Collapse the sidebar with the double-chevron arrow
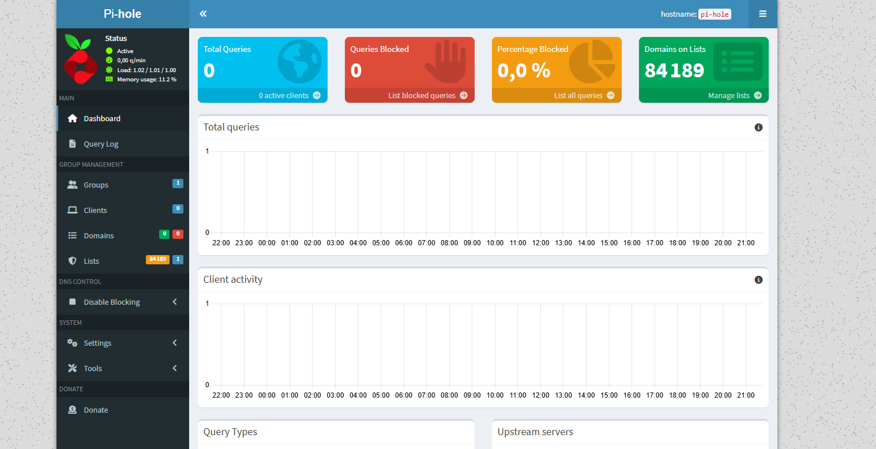 coord(202,13)
